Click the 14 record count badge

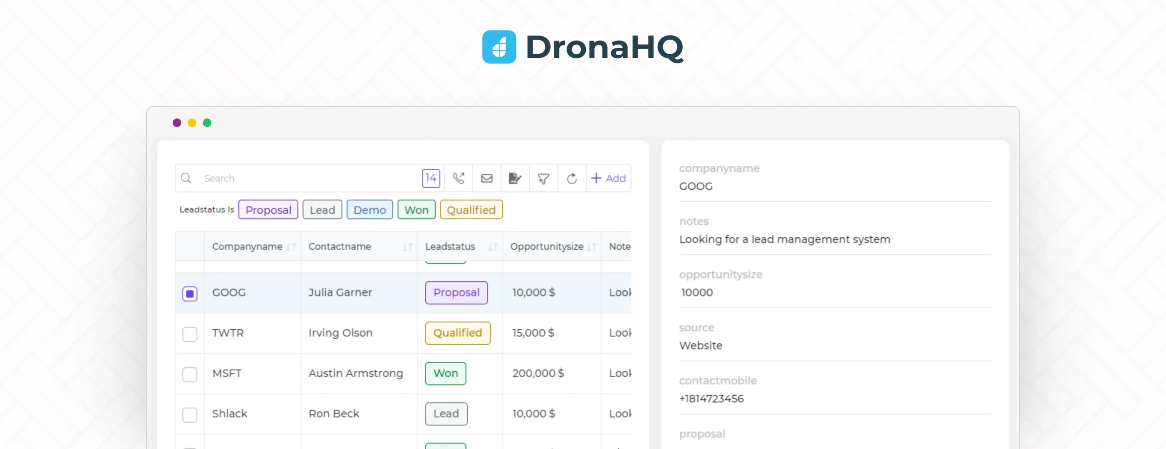click(431, 178)
